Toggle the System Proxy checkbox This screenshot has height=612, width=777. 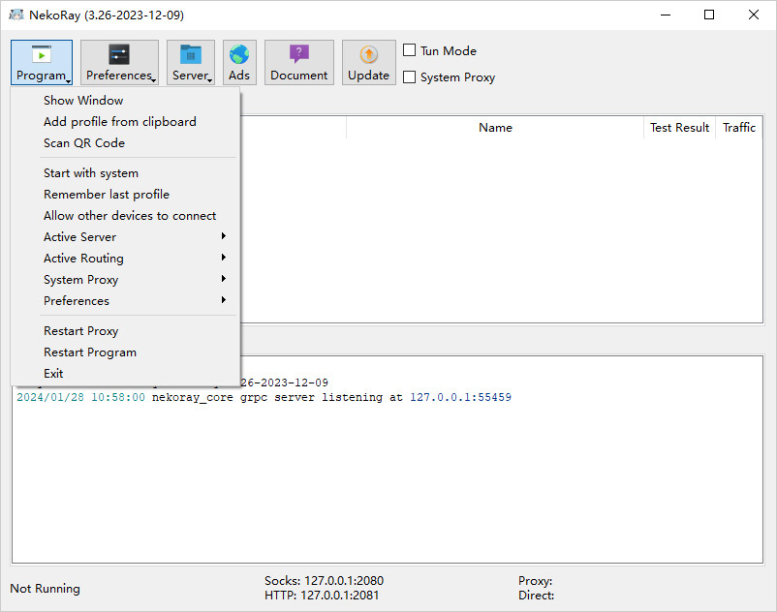click(409, 77)
